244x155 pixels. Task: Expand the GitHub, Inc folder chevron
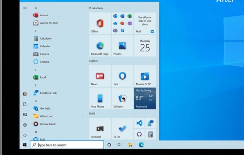[x=83, y=116]
